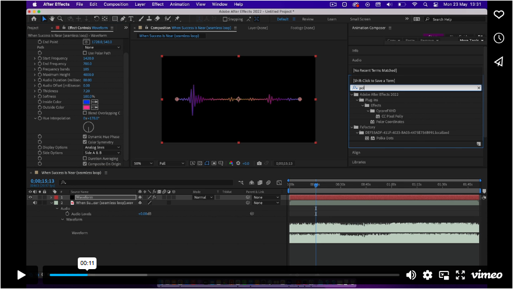Click the Inside Color blue swatch

pos(87,102)
